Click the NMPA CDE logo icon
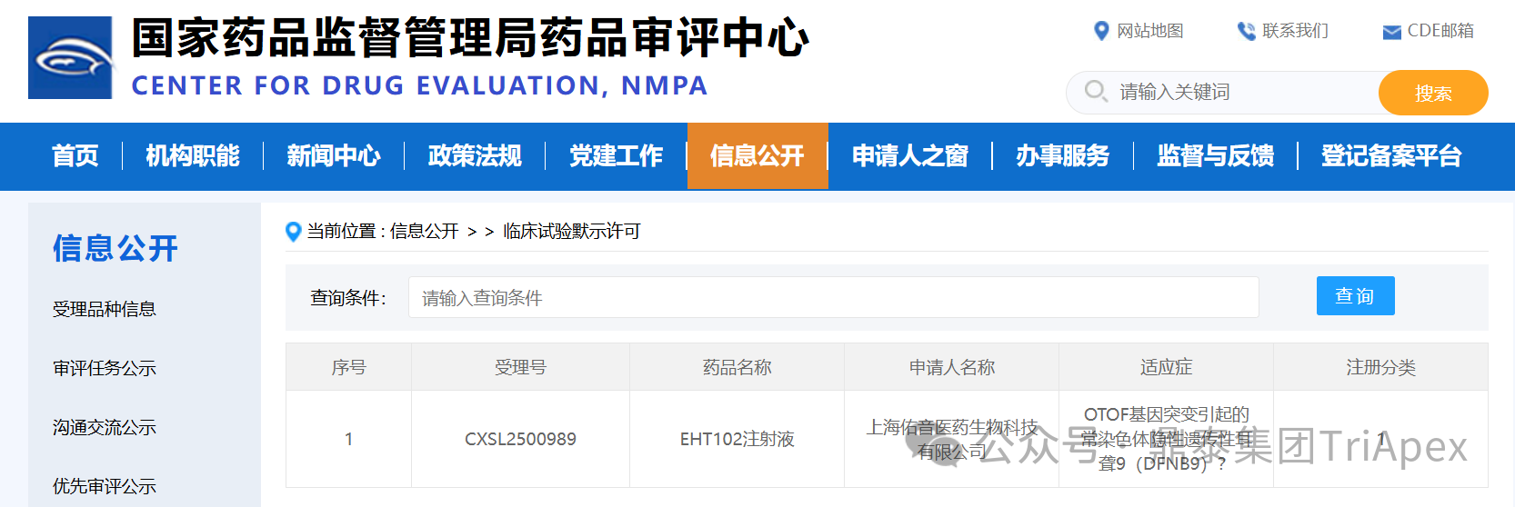 coord(71,58)
